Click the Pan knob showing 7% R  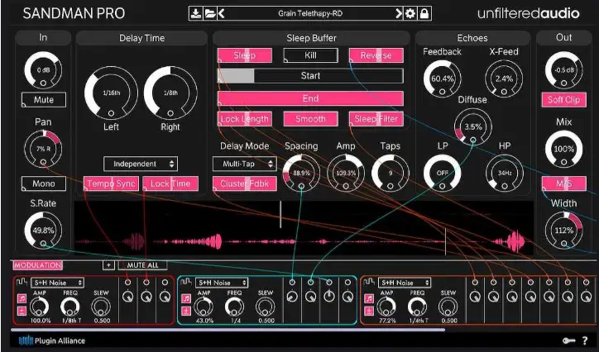pos(43,149)
